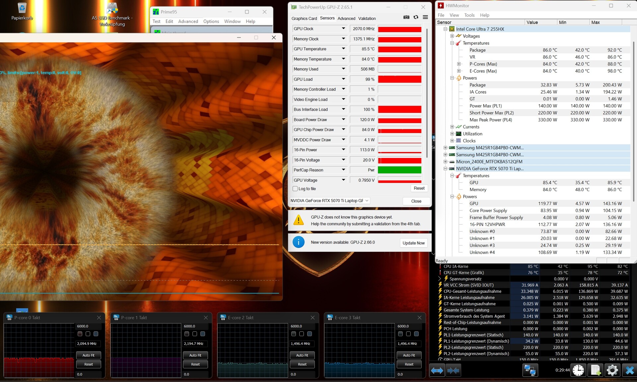Viewport: 637px width, 382px height.
Task: Click the GPU-Z screenshot camera icon
Action: click(x=406, y=17)
